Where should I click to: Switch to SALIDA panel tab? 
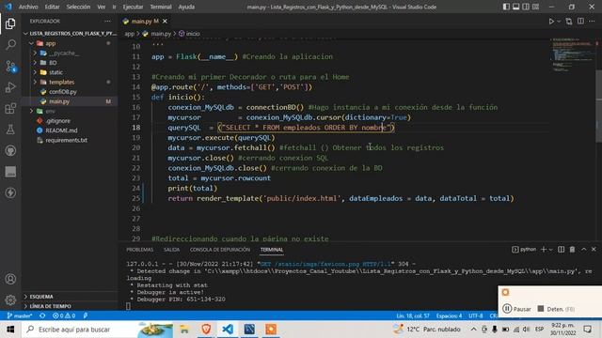pos(171,250)
